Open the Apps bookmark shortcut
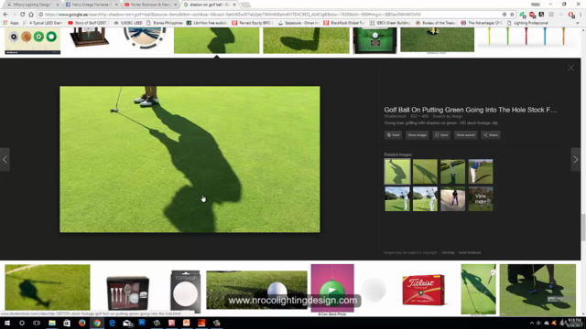586x329 pixels. (x=11, y=23)
